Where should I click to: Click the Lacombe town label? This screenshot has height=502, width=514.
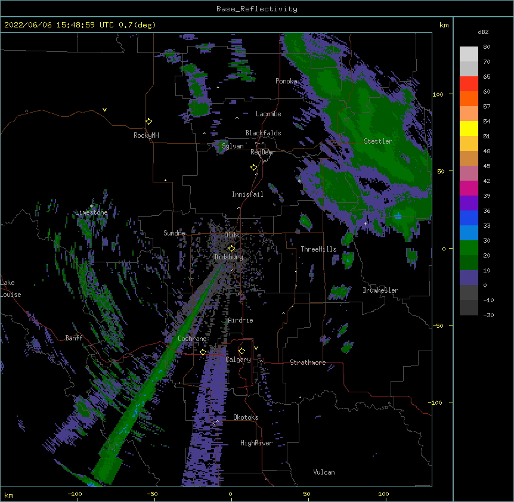pyautogui.click(x=268, y=114)
